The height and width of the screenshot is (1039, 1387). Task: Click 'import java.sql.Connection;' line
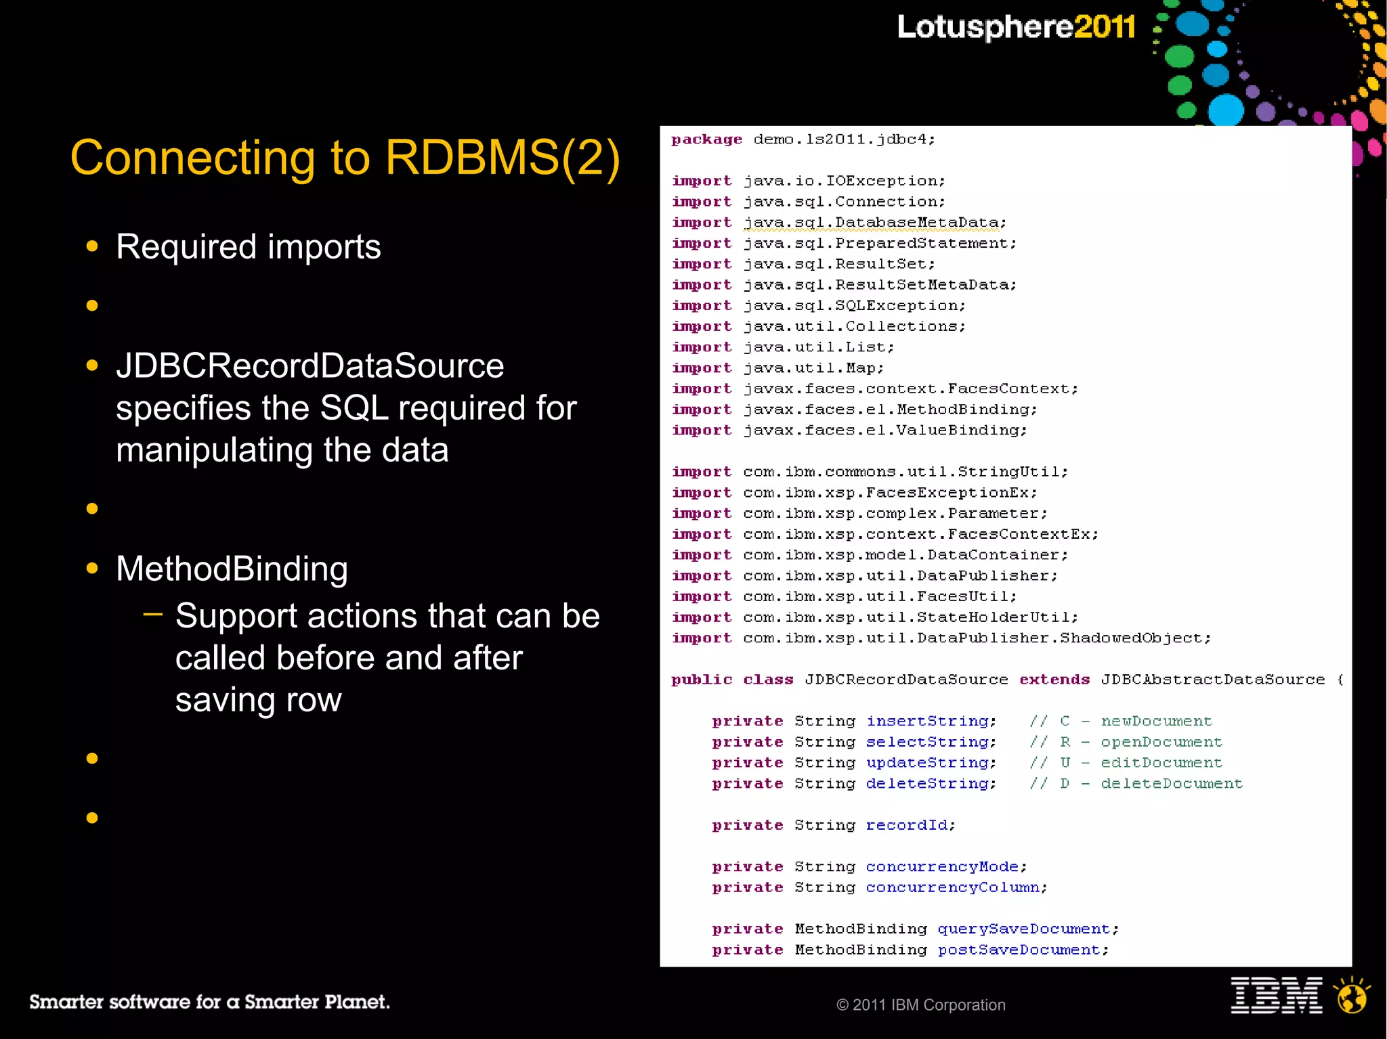809,202
